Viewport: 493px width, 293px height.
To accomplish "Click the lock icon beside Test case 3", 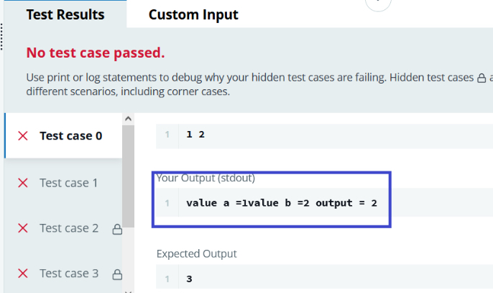I will click(117, 274).
